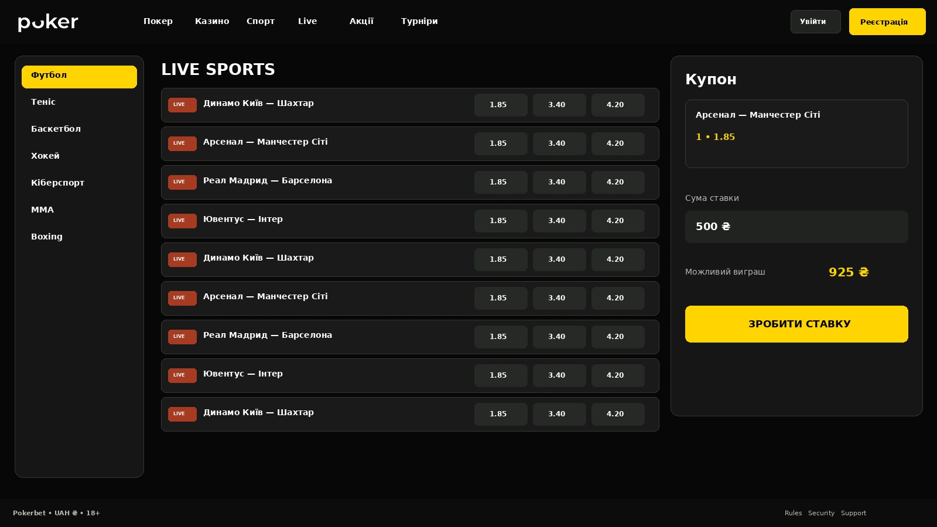Pick the 3.40 odds in the topmost Реал Мадрид row
Screen dimensions: 937x527
click(559, 182)
